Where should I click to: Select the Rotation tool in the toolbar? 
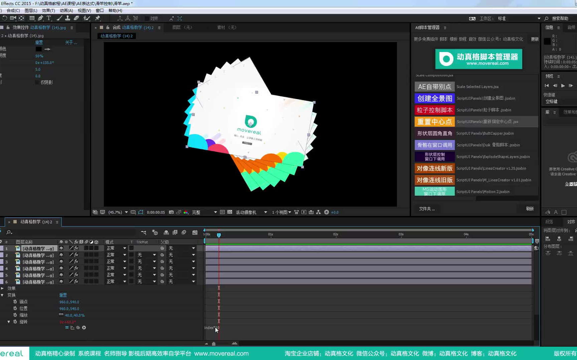(x=4, y=18)
